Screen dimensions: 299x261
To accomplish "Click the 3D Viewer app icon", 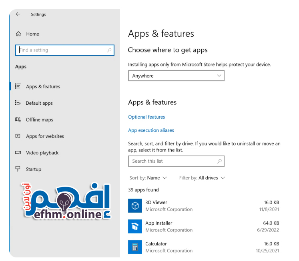I will click(135, 205).
